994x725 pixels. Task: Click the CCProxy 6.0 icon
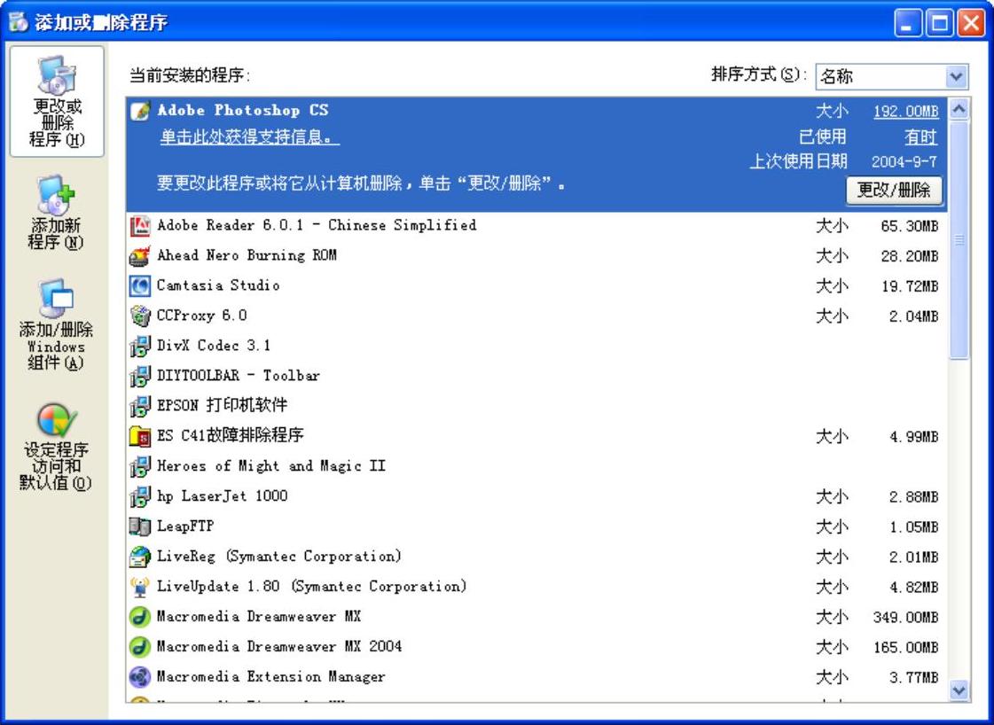coord(139,316)
